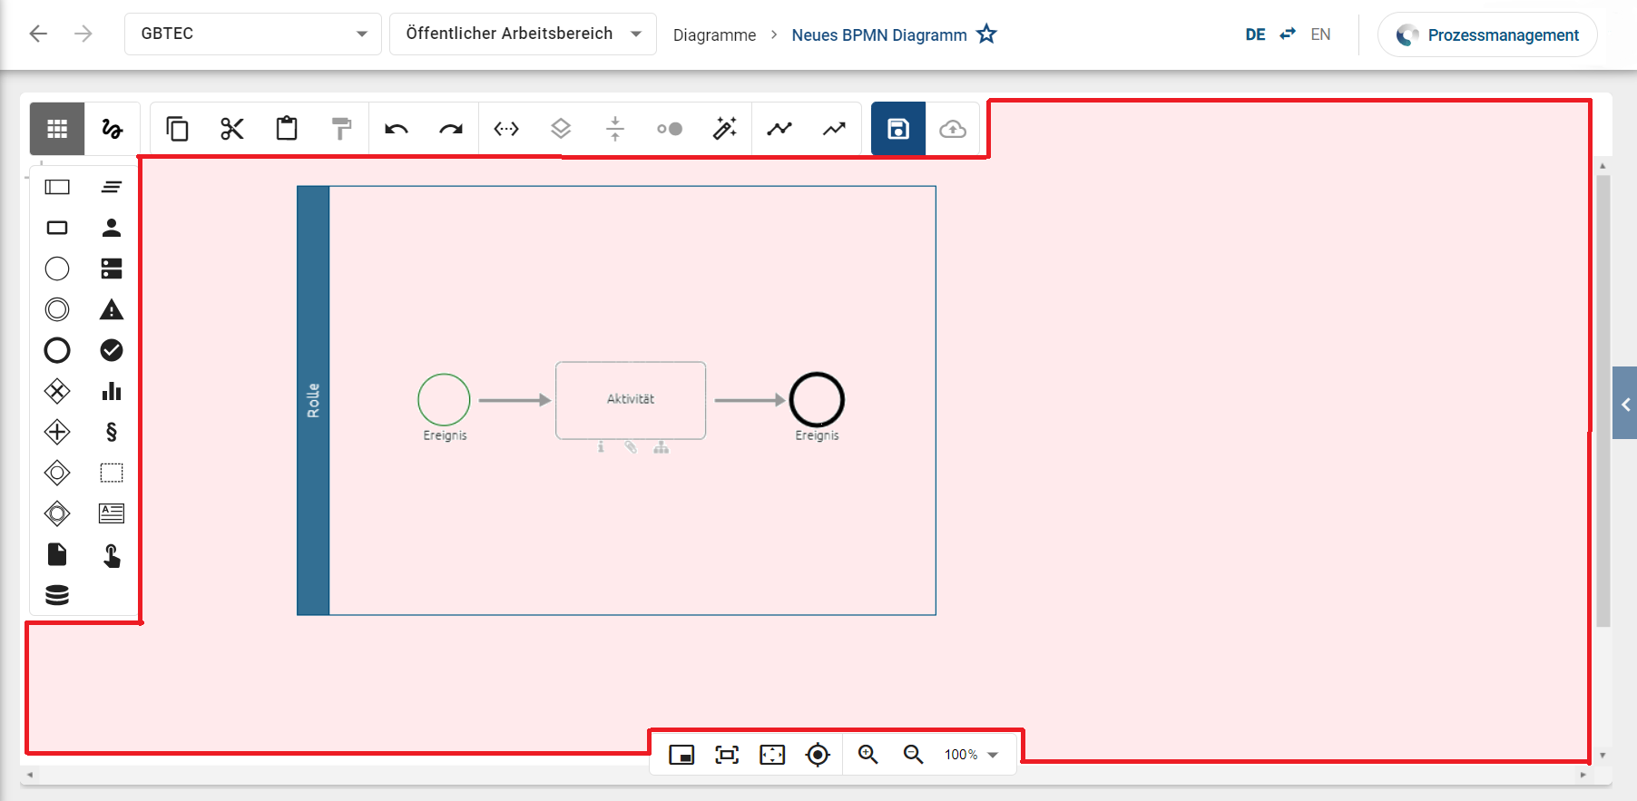Image resolution: width=1637 pixels, height=801 pixels.
Task: Mark diagram as favorite with star
Action: coord(986,34)
